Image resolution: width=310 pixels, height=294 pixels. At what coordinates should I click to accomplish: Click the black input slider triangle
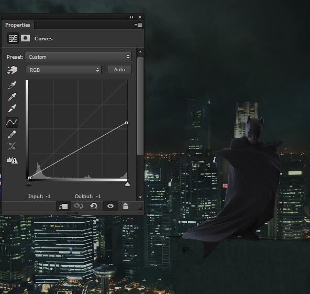(x=28, y=184)
